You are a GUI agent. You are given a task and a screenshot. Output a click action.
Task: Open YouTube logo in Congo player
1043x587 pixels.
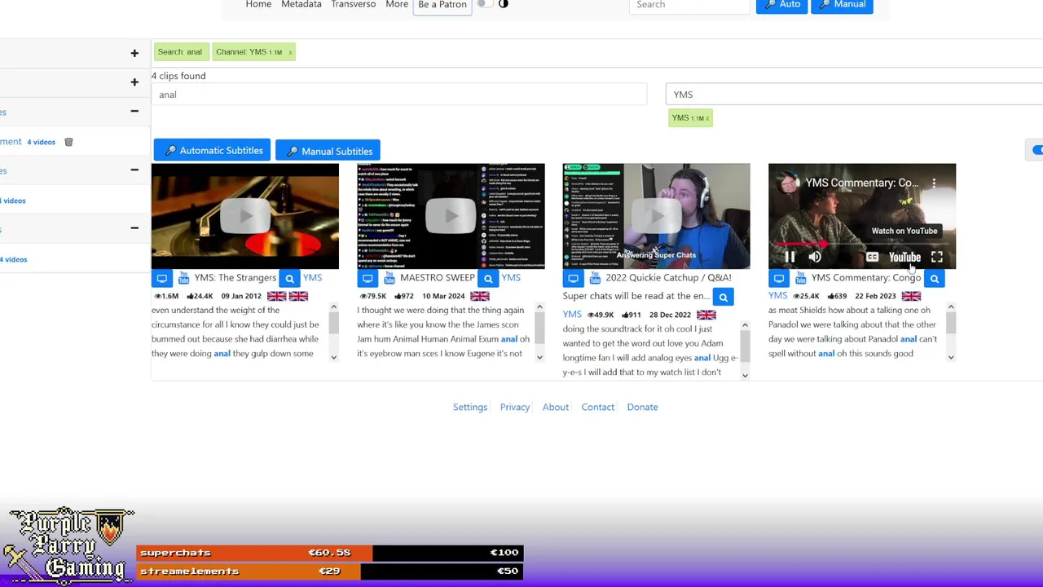tap(904, 257)
